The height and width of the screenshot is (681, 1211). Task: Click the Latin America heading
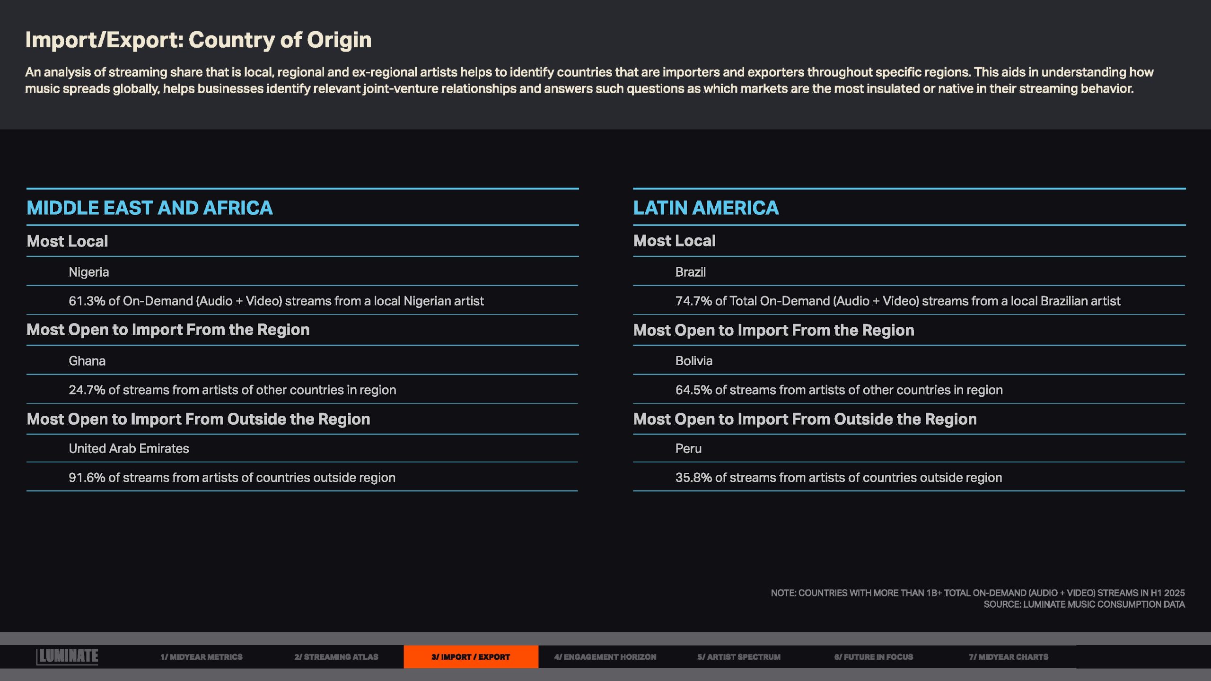click(x=706, y=208)
